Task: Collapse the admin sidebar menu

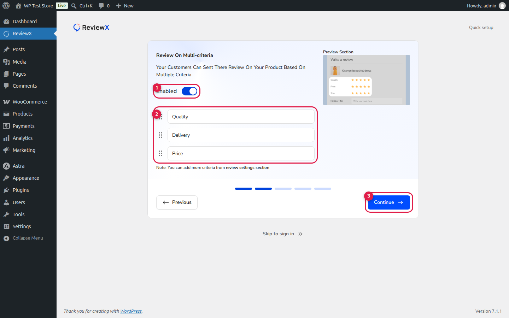Action: point(28,238)
